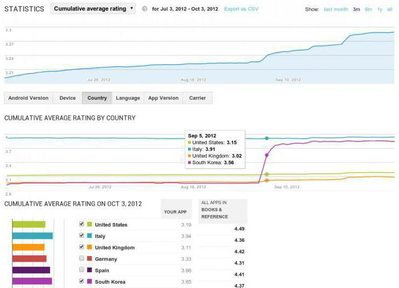This screenshot has width=399, height=288.
Task: Export statistics as CSV
Action: 241,9
